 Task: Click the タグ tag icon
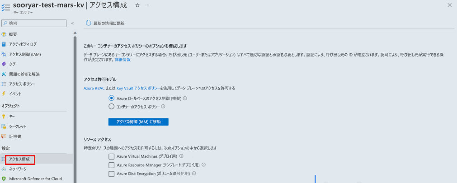(x=4, y=64)
